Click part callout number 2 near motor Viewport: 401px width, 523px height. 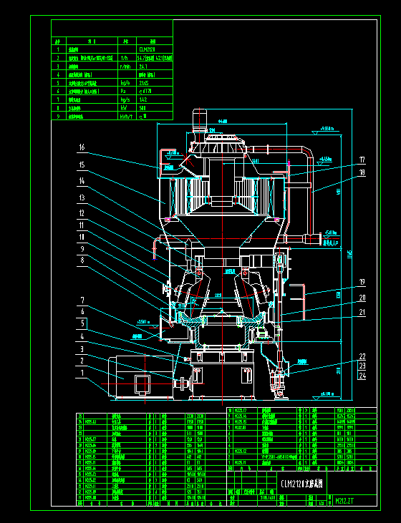[82, 361]
